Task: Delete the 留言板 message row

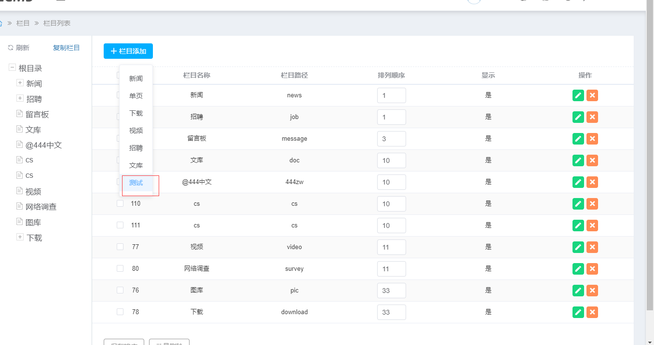Action: (593, 139)
